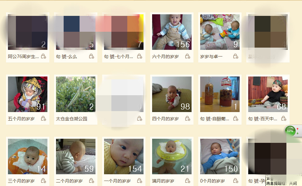Click lock icon next to 句號-么么 album
302x186 pixels.
pos(91,56)
